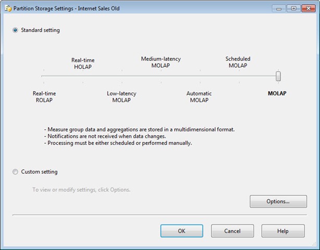Screen dimensions: 320x250
Task: Click the Scheduled MOLAP slider label
Action: click(238, 62)
